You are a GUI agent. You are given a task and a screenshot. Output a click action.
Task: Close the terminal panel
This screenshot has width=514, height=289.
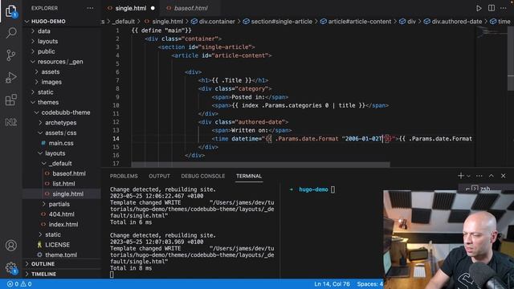(504, 176)
